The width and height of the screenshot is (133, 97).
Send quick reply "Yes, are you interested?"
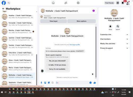(x=57, y=61)
